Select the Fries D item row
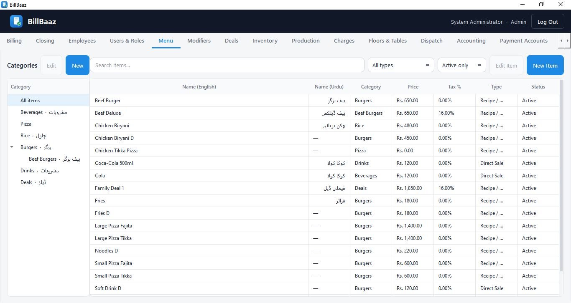Screen dimensions: 571x303 [x=325, y=213]
